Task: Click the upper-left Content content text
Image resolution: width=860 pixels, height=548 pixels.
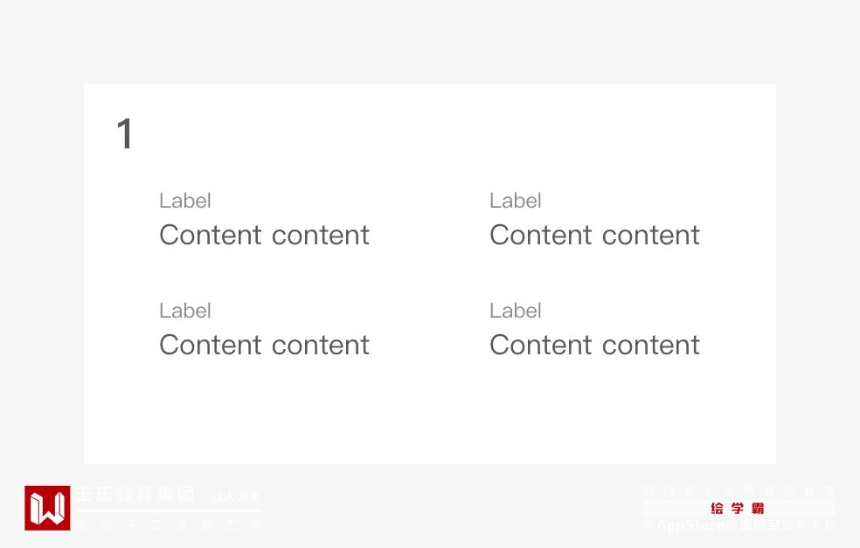Action: [264, 235]
